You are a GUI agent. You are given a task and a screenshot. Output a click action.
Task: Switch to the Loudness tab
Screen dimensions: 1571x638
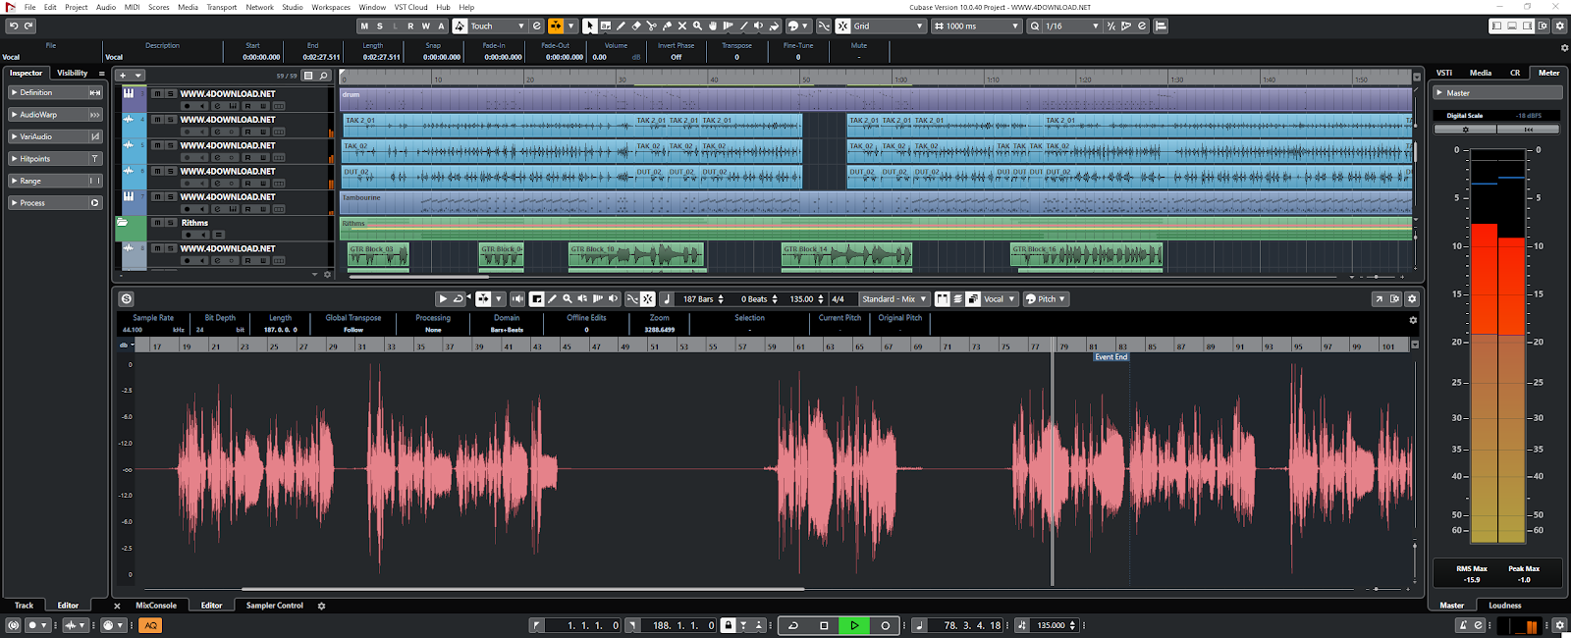tap(1505, 606)
